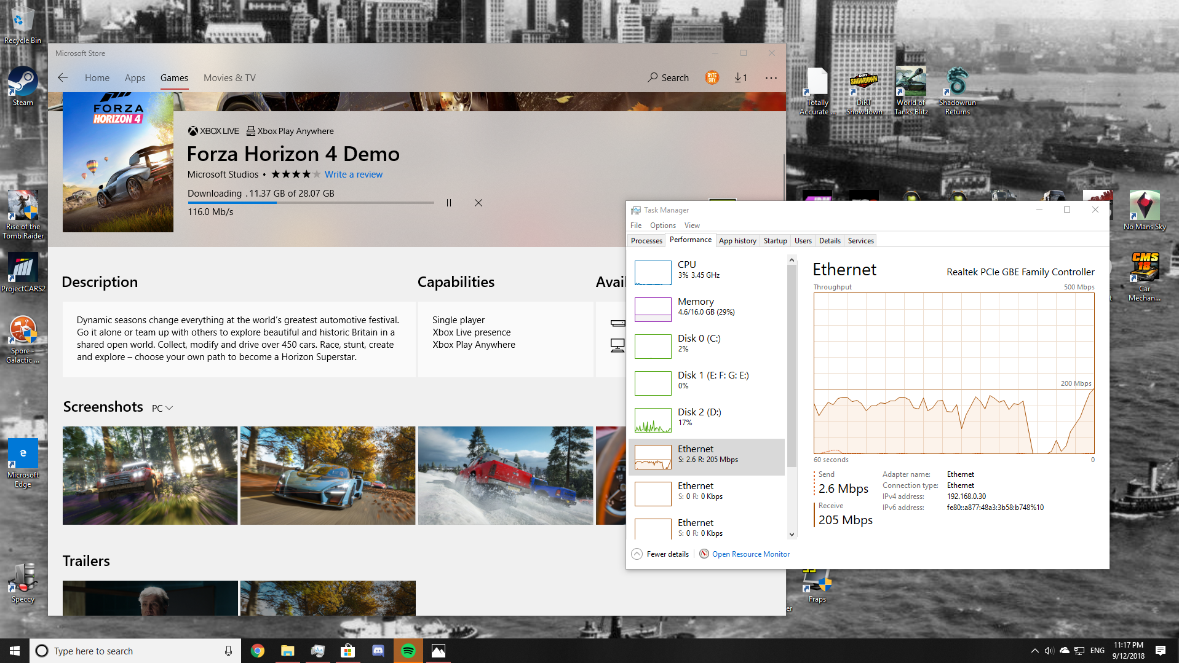Open the Microsoft Edge desktop icon
Image resolution: width=1179 pixels, height=663 pixels.
[23, 464]
